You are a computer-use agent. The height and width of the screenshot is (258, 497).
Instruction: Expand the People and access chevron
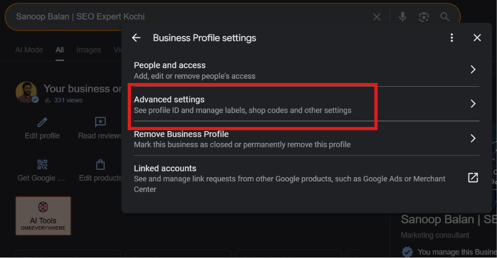[473, 70]
